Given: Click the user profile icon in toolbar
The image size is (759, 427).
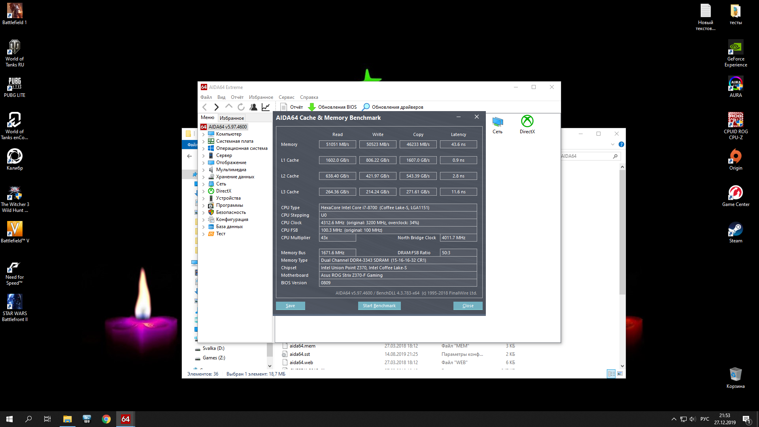Looking at the screenshot, I should (x=253, y=107).
